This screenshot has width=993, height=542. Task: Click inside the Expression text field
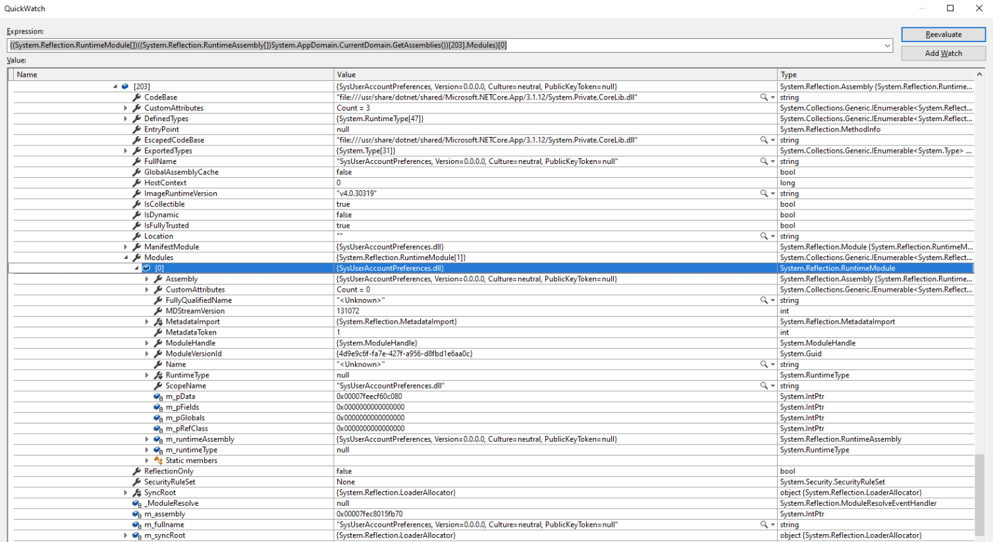(395, 45)
